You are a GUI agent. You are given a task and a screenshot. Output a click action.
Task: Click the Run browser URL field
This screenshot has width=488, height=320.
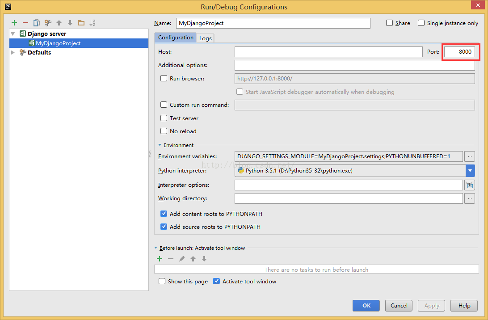click(x=354, y=79)
